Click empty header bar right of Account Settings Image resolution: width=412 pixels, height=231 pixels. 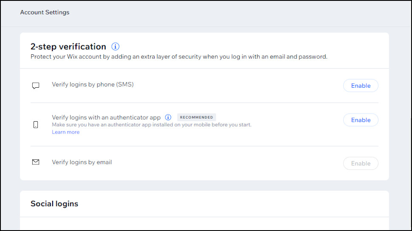tap(238, 12)
